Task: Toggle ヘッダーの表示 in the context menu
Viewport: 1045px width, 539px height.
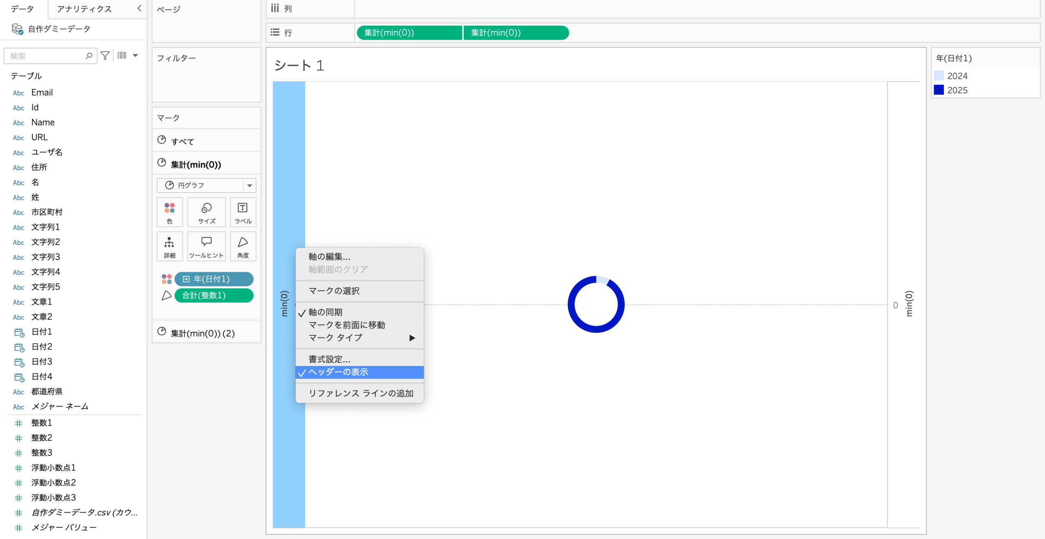Action: pos(338,372)
